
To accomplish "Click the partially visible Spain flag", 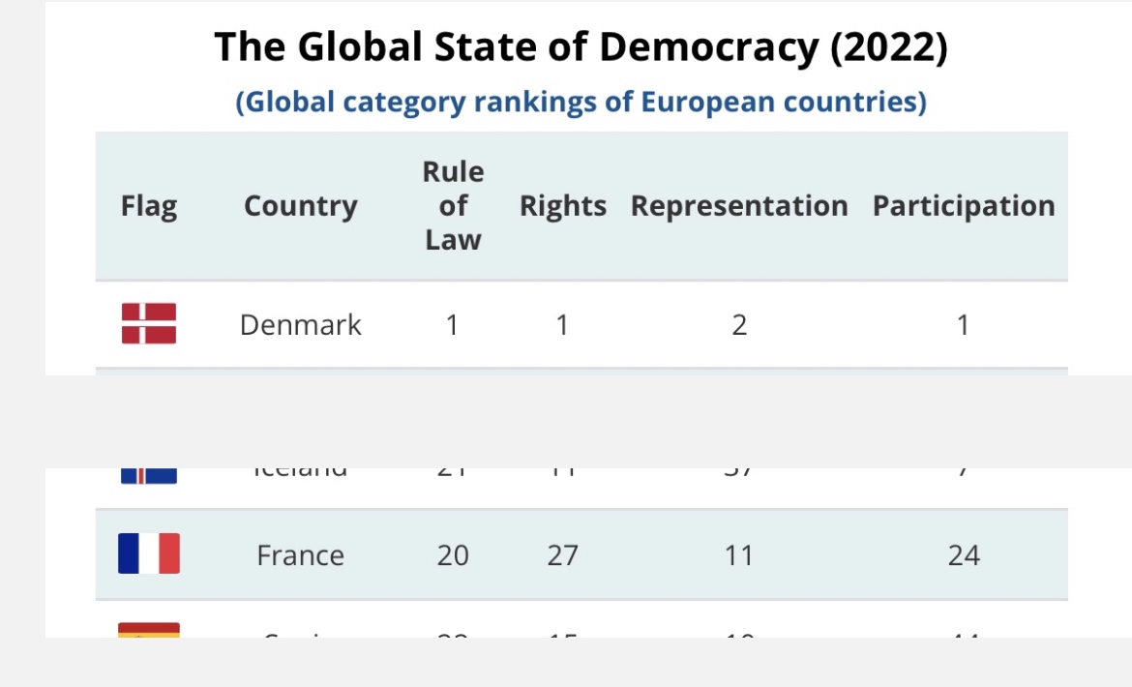I will (149, 630).
